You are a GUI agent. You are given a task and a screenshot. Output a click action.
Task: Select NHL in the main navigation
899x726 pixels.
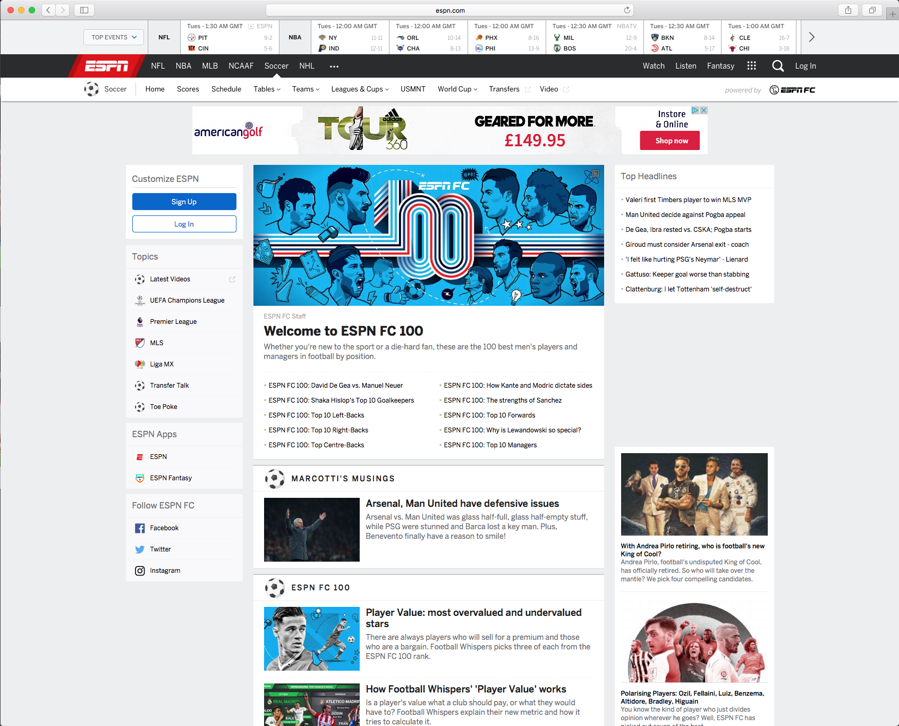(307, 66)
